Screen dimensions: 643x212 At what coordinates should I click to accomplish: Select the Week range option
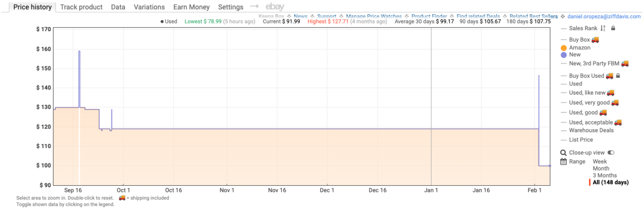pos(600,161)
